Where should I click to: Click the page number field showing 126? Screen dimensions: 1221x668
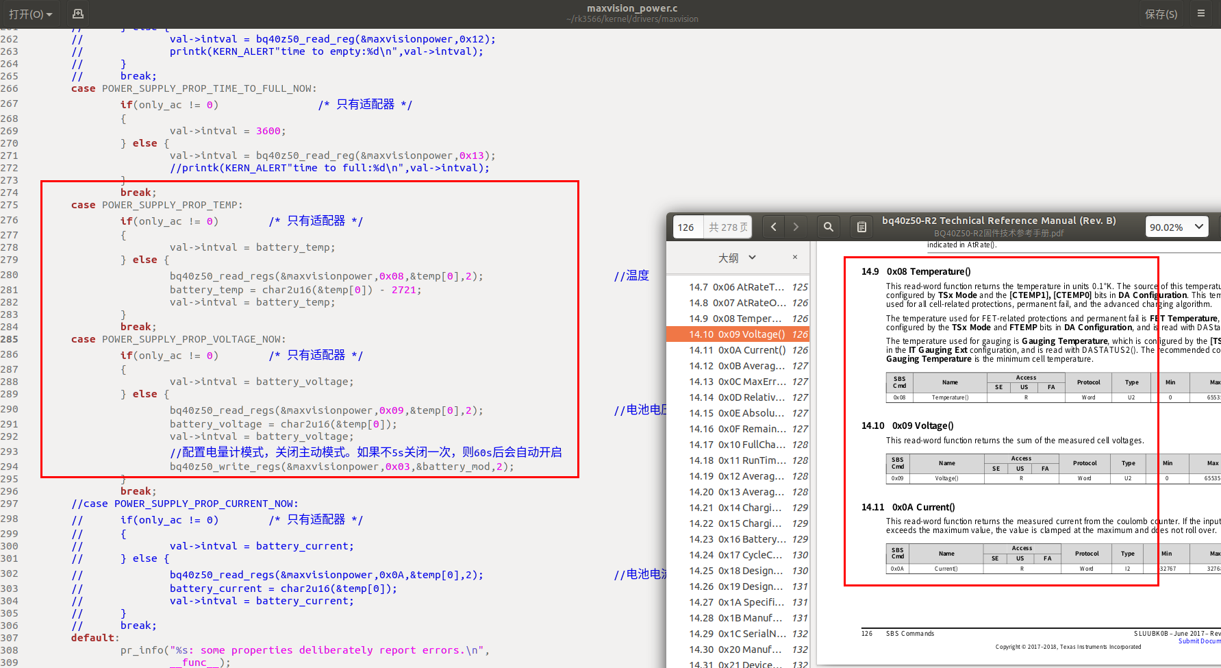coord(686,227)
